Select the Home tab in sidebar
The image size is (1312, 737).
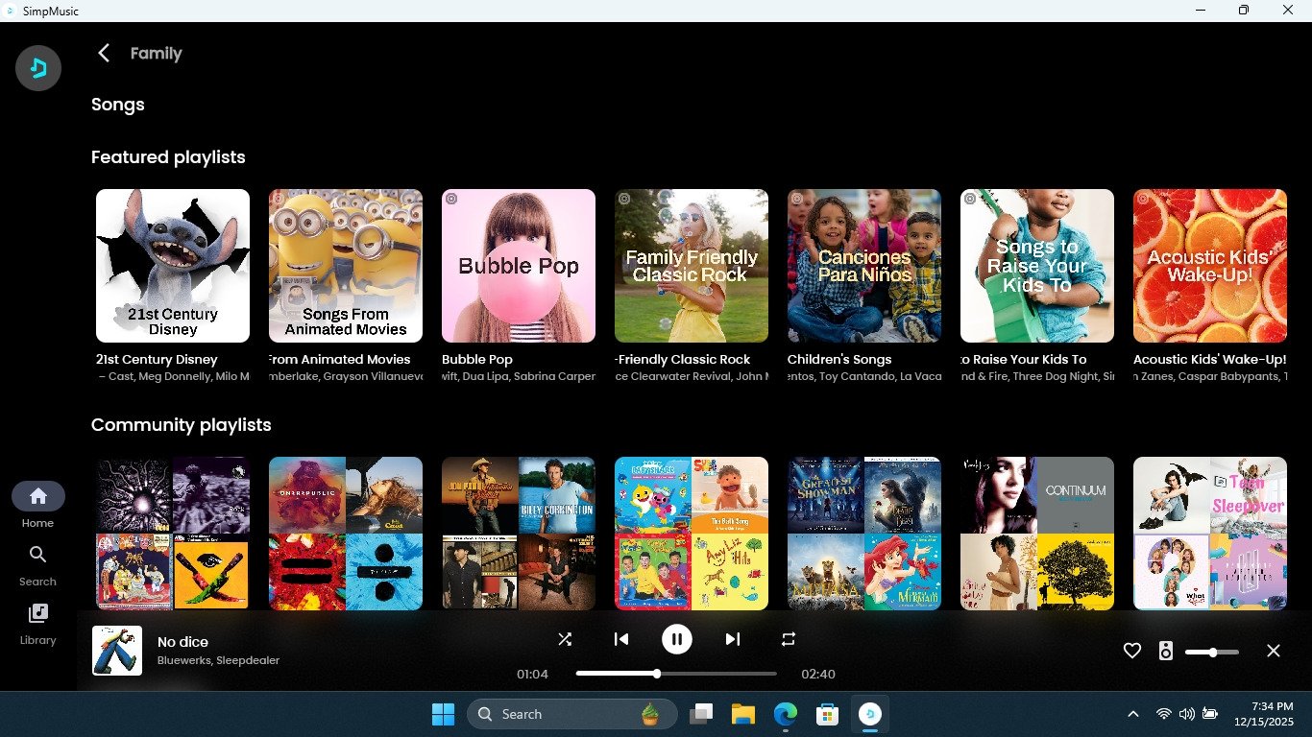[38, 506]
